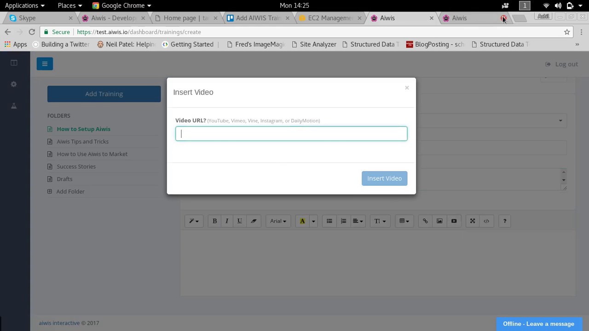Click the insert video icon in toolbar
This screenshot has width=589, height=331.
(x=454, y=221)
